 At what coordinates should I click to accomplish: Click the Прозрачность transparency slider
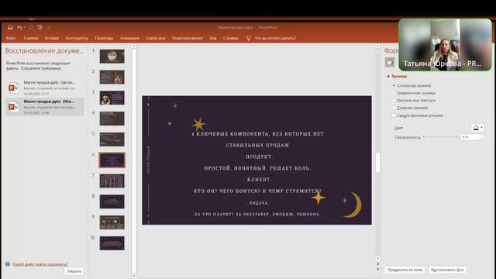(441, 137)
